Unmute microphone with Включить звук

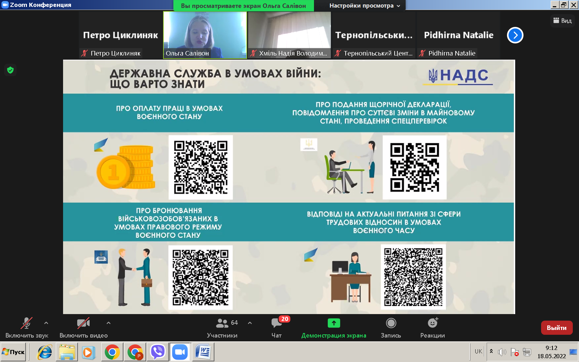pos(27,328)
